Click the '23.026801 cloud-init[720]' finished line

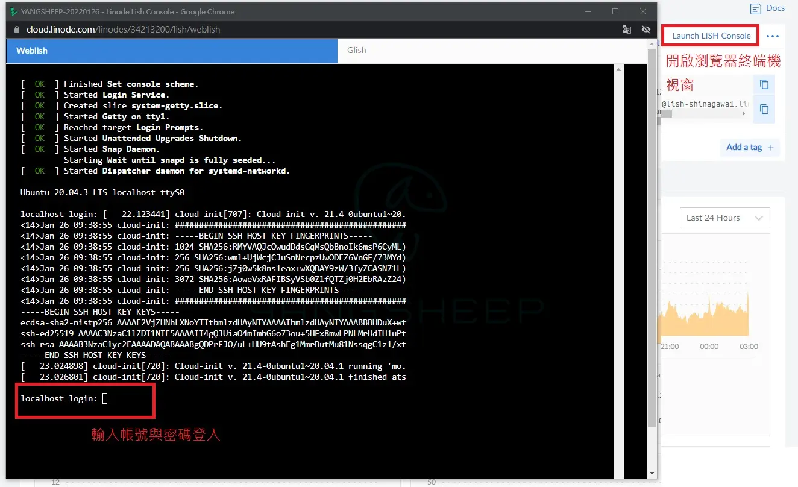[213, 377]
